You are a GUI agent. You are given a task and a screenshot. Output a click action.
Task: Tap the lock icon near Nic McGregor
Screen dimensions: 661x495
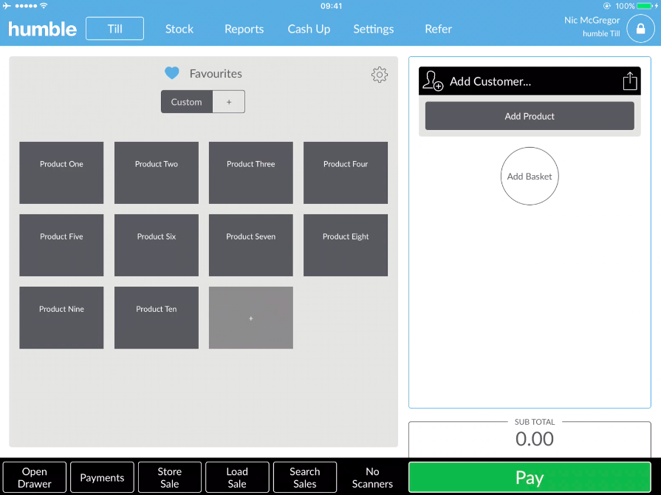tap(640, 29)
